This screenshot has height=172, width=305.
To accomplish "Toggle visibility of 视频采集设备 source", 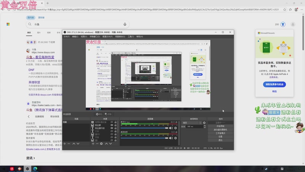I will (x=112, y=122).
